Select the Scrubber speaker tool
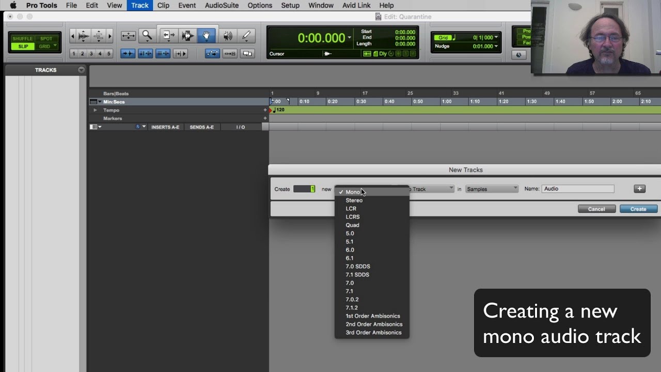The image size is (661, 372). click(x=227, y=36)
